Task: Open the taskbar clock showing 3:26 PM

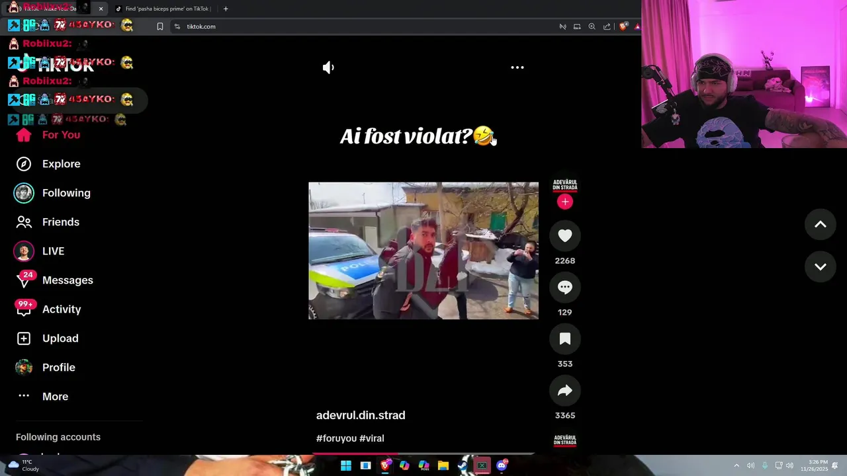Action: pyautogui.click(x=814, y=465)
